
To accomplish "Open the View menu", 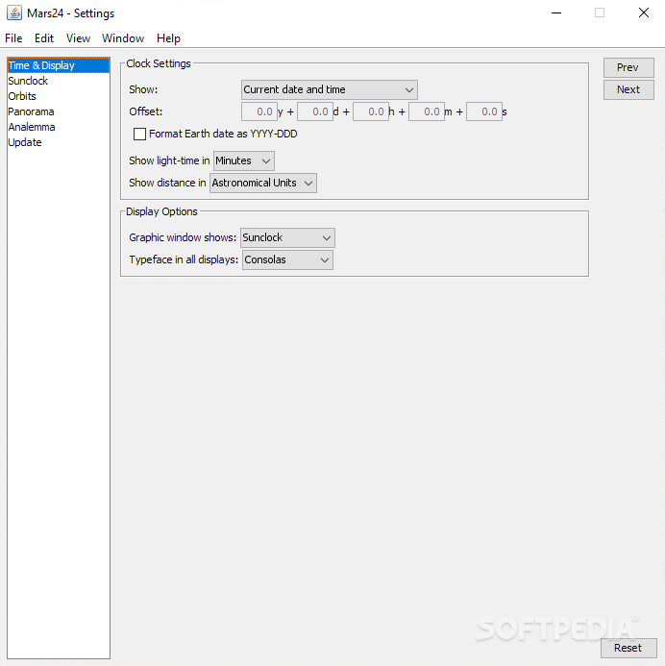I will pos(78,38).
